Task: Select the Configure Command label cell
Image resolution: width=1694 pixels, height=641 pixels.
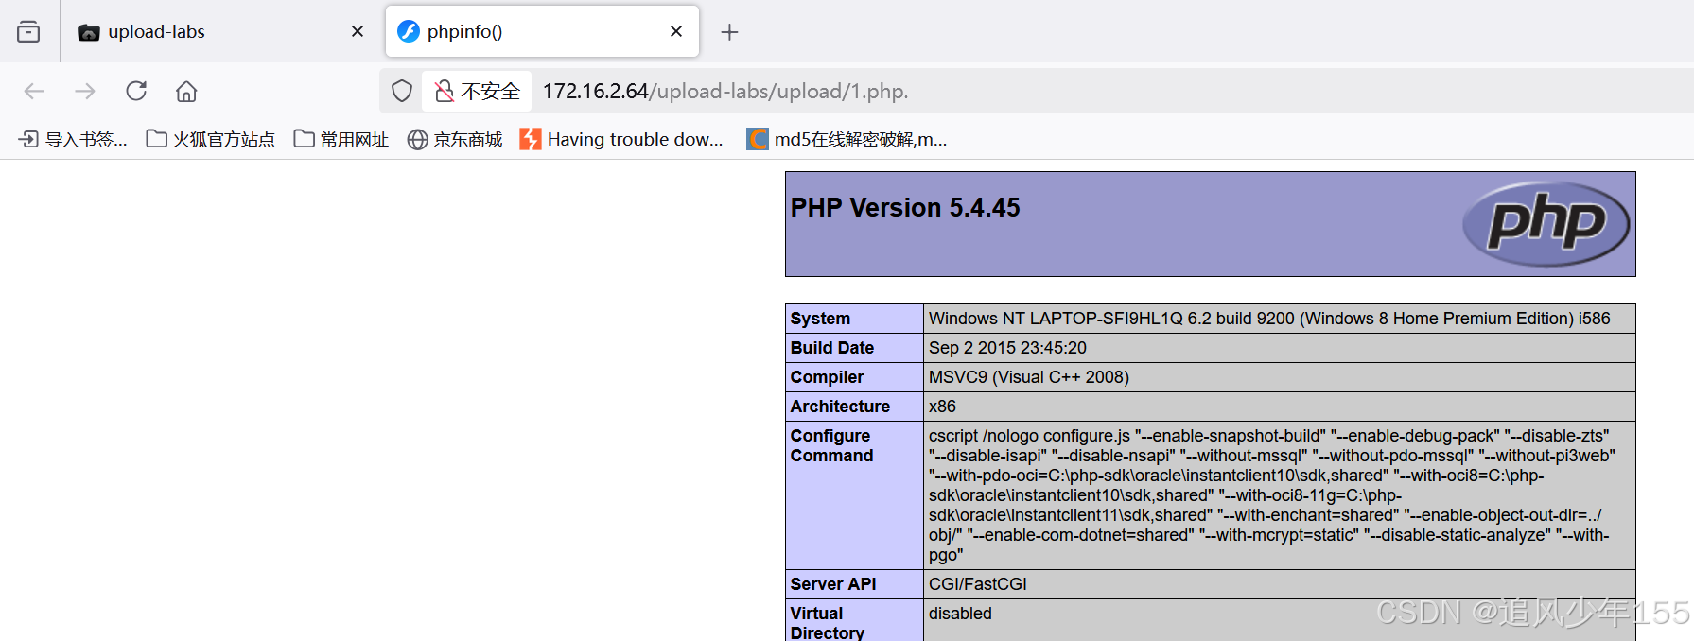Action: (x=854, y=495)
